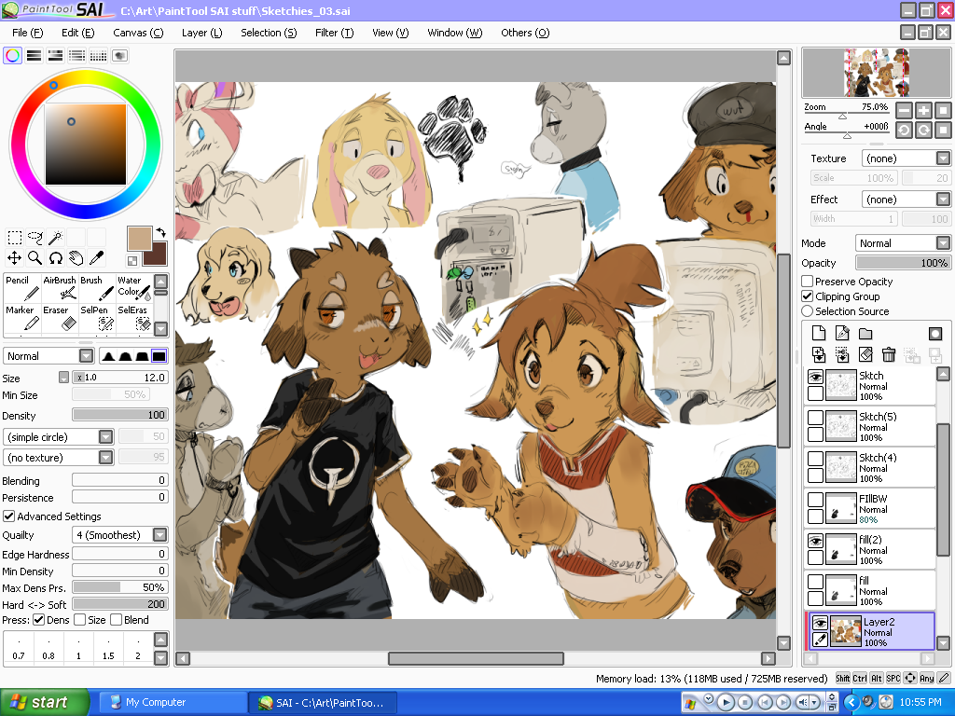Open the brush Size multiplier button
The height and width of the screenshot is (716, 955).
point(64,378)
